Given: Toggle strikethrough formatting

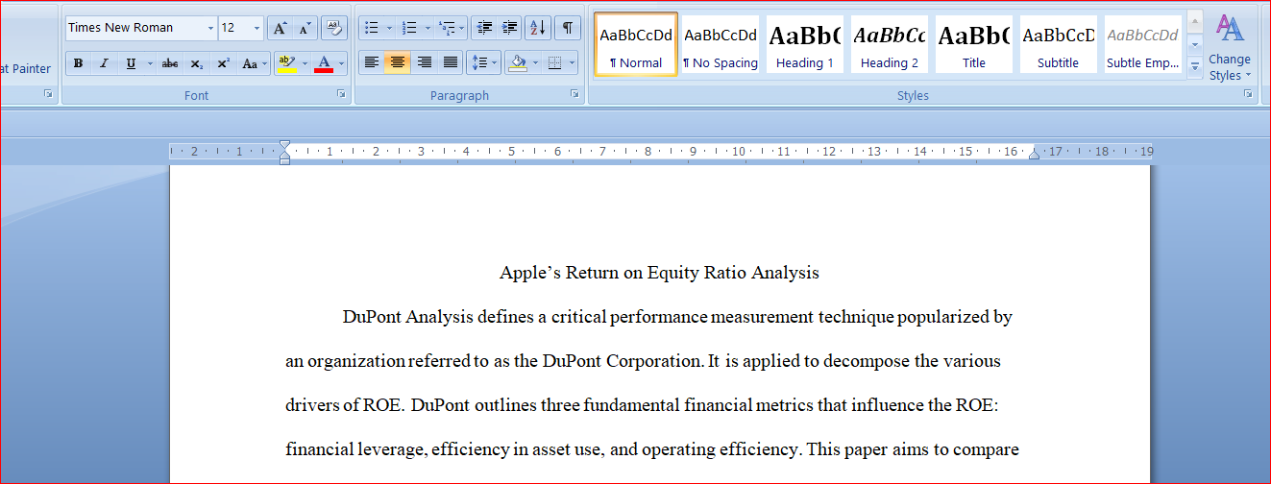Looking at the screenshot, I should (x=170, y=63).
